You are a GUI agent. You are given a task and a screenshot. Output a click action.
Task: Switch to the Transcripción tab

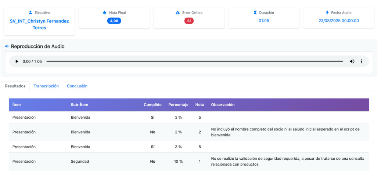click(46, 86)
